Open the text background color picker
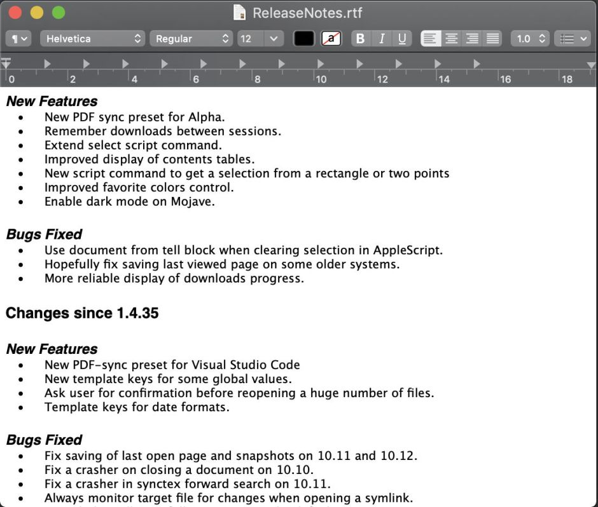 tap(331, 39)
